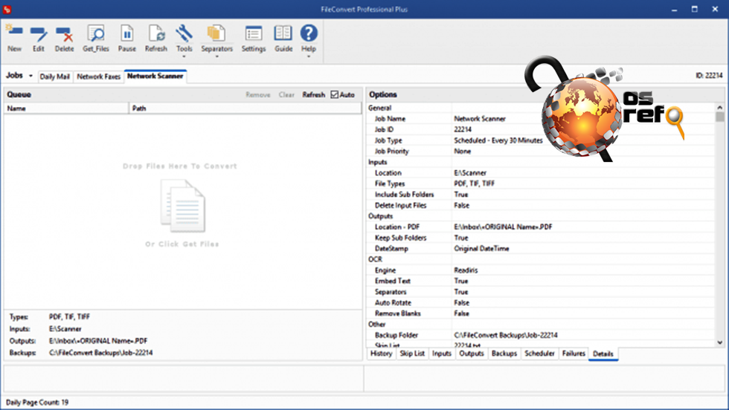Click the Options vertical scrollbar thumb
Screen dimensions: 729x410
[x=720, y=117]
